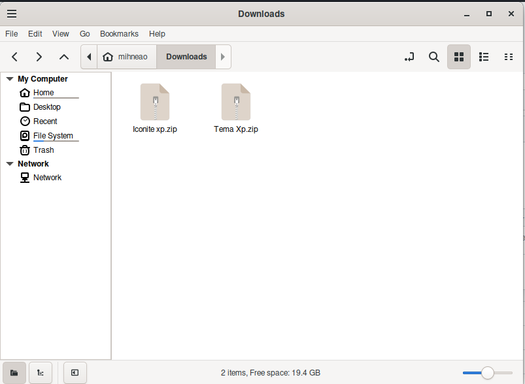Collapse the My Computer section
The height and width of the screenshot is (384, 525).
pyautogui.click(x=10, y=79)
